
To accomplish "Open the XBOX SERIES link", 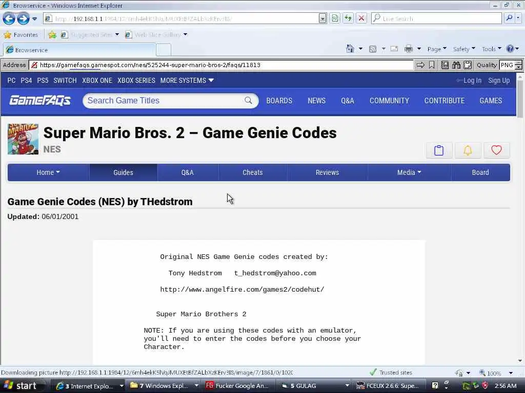I will click(x=136, y=80).
